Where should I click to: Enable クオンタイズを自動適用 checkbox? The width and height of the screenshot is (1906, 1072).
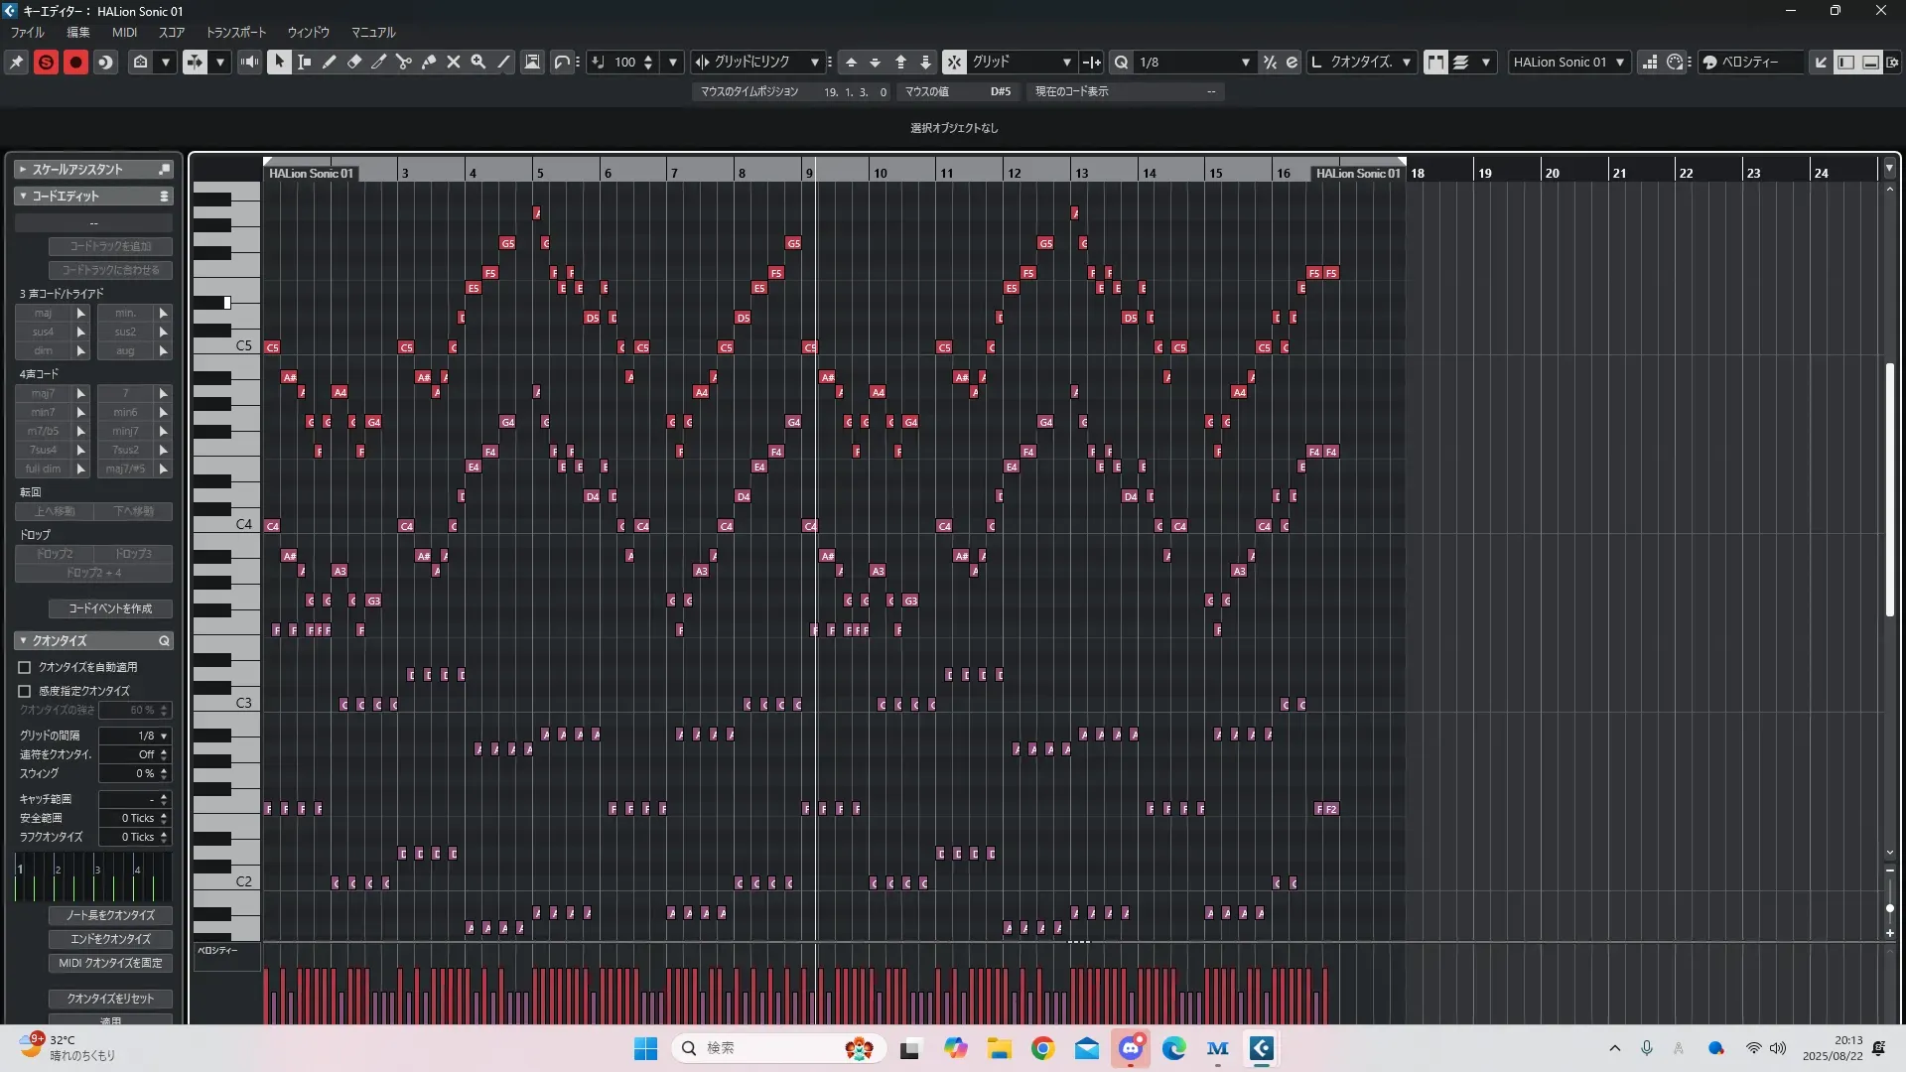click(25, 668)
